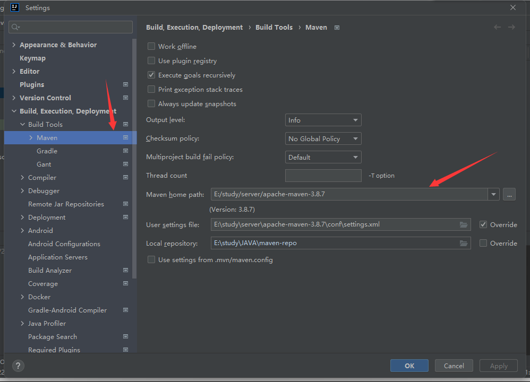530x382 pixels.
Task: Go forward using the right arrow
Action: click(511, 27)
